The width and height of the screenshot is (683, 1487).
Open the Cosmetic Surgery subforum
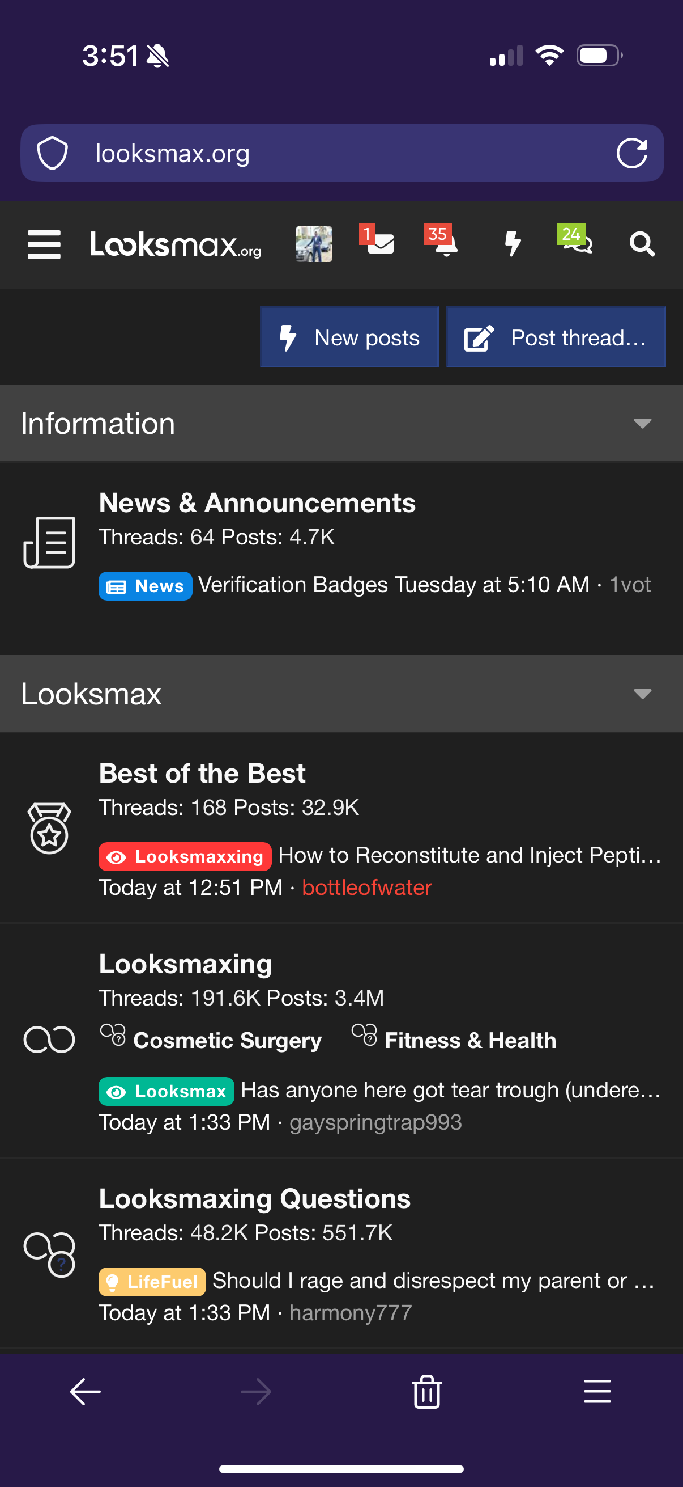[x=227, y=1040]
